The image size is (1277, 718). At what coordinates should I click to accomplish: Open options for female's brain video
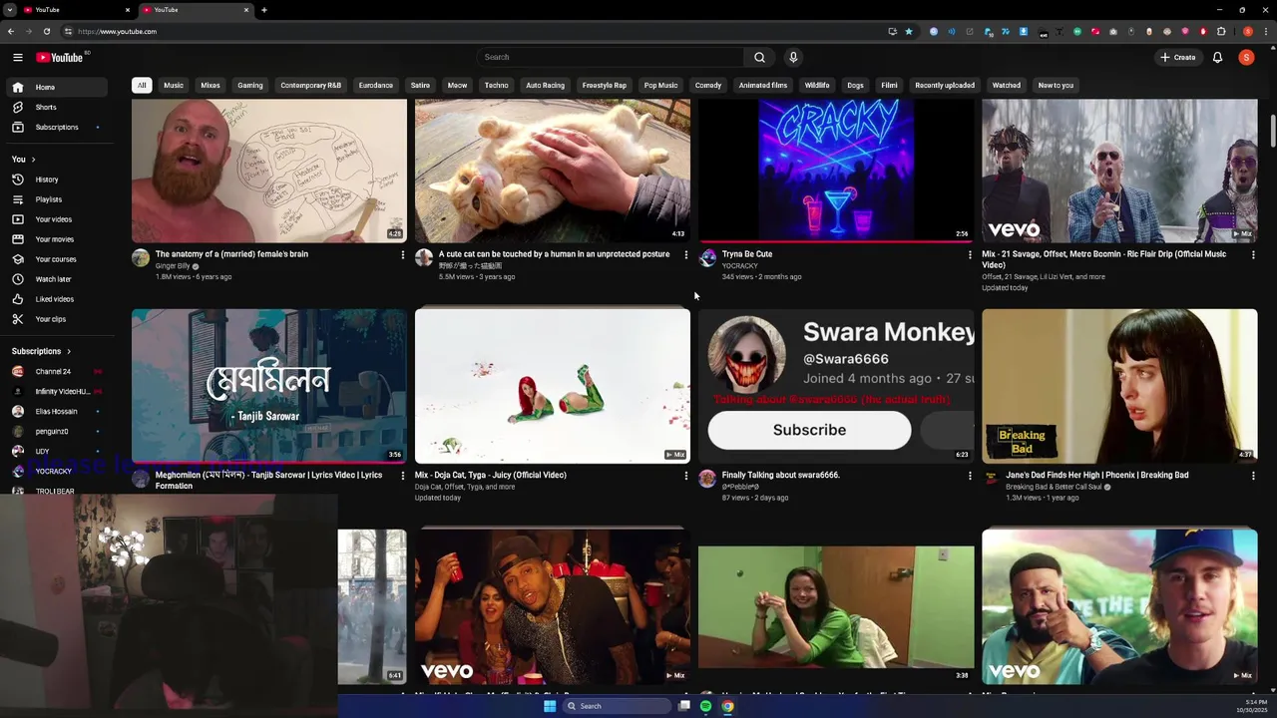403,255
